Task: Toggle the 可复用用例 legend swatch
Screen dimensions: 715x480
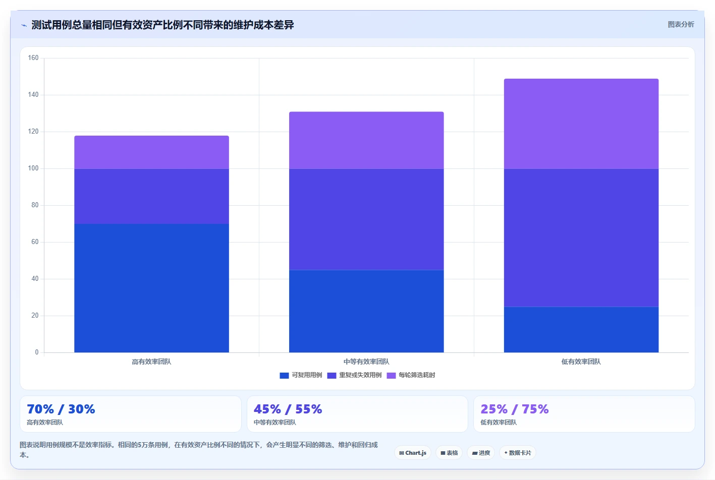Action: [284, 375]
